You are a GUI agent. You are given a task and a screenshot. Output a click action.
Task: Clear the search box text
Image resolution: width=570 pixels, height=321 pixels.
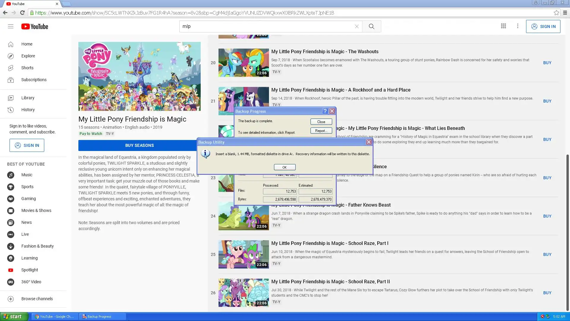click(357, 26)
